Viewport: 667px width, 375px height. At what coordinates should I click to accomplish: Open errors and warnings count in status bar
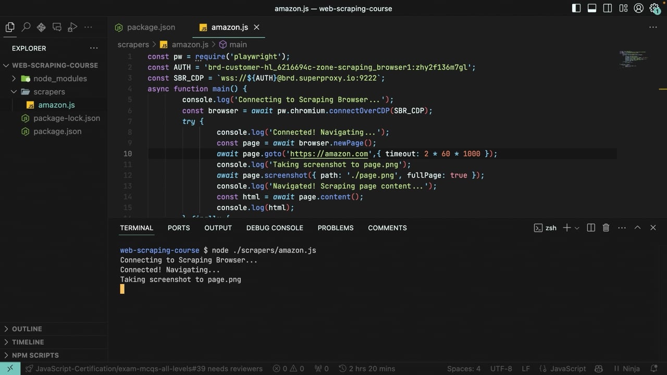pyautogui.click(x=289, y=369)
